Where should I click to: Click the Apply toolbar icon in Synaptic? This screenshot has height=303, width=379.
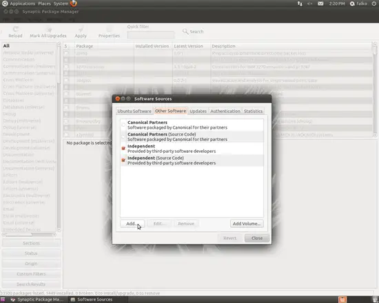[x=81, y=32]
